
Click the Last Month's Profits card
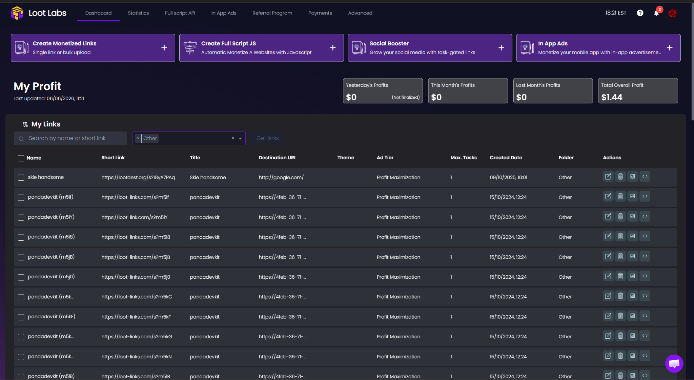pyautogui.click(x=553, y=91)
